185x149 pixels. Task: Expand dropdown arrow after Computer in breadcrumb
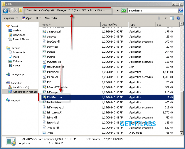point(40,10)
